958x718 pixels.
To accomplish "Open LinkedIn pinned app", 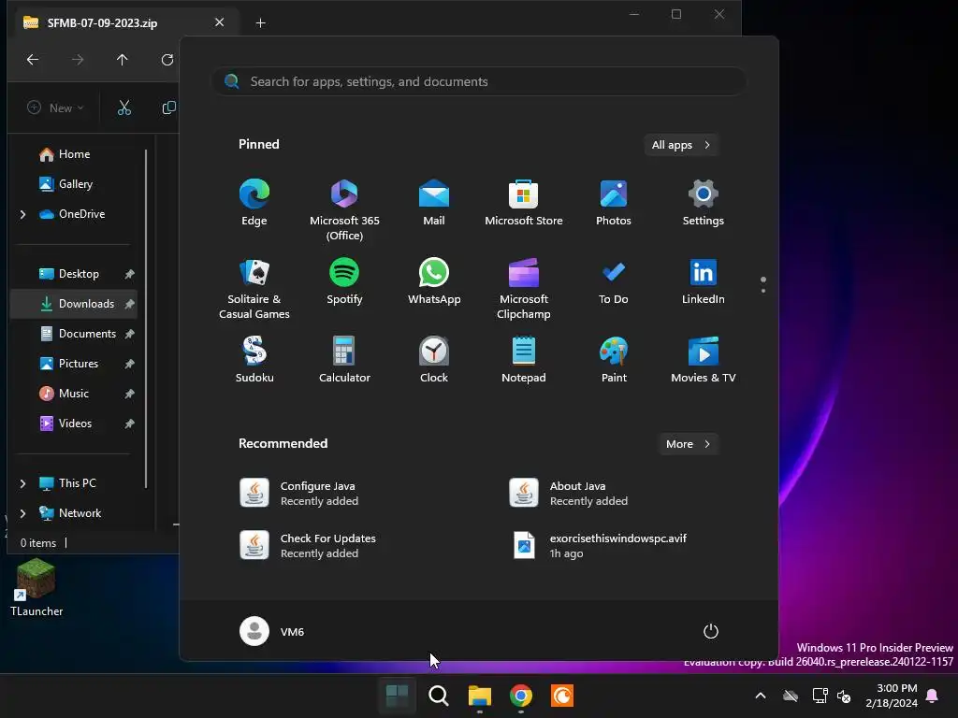I will [704, 280].
